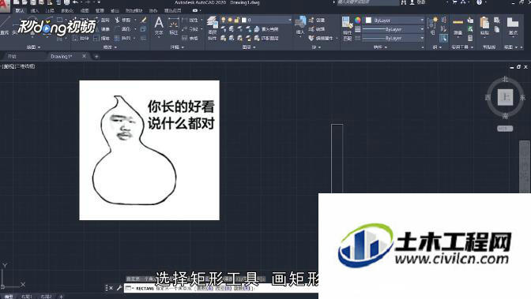Click the Erase pencil-eraser icon

pos(144,21)
